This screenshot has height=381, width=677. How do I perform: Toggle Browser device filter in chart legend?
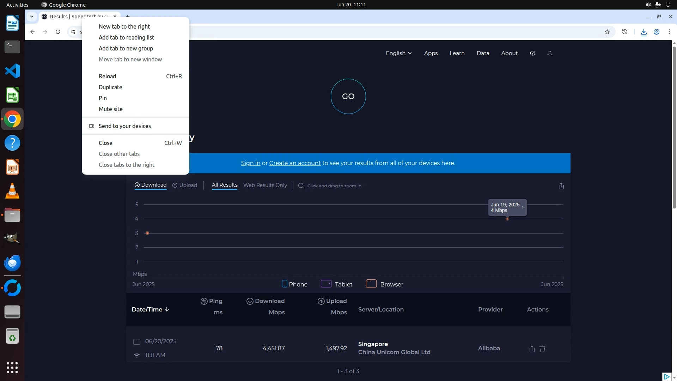pos(384,284)
